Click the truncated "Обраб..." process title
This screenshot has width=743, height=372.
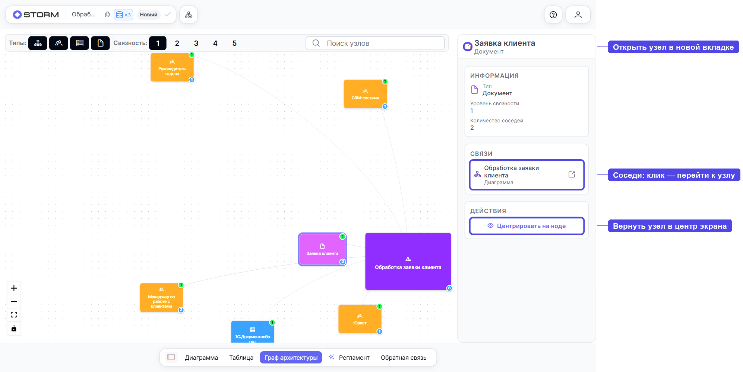(x=84, y=15)
